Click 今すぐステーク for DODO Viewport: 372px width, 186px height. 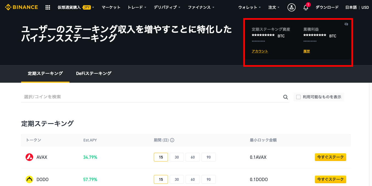pyautogui.click(x=330, y=179)
